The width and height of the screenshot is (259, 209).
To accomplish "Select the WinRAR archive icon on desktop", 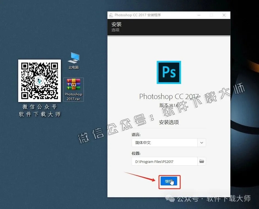I will 73,85.
